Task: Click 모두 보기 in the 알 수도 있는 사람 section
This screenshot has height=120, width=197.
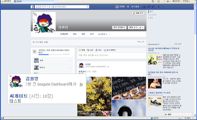Action: tap(141, 42)
